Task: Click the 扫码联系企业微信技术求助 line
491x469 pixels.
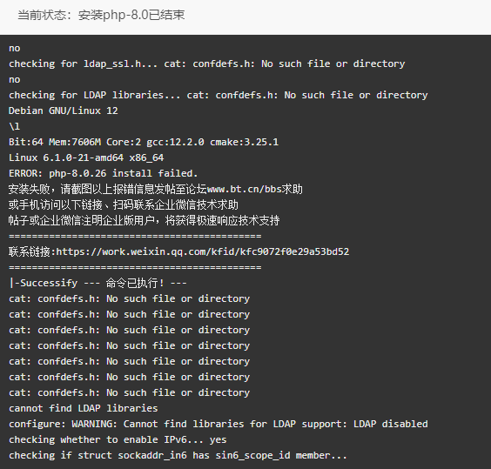Action: click(124, 204)
